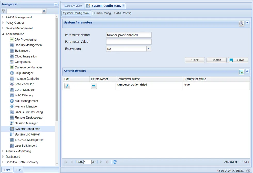Expand the AAPM Management tree node
This screenshot has height=173, width=253.
tap(3, 17)
